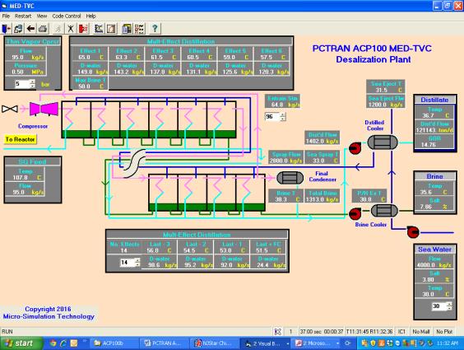Click the system tray shield icon
This screenshot has width=464, height=350.
(x=374, y=343)
